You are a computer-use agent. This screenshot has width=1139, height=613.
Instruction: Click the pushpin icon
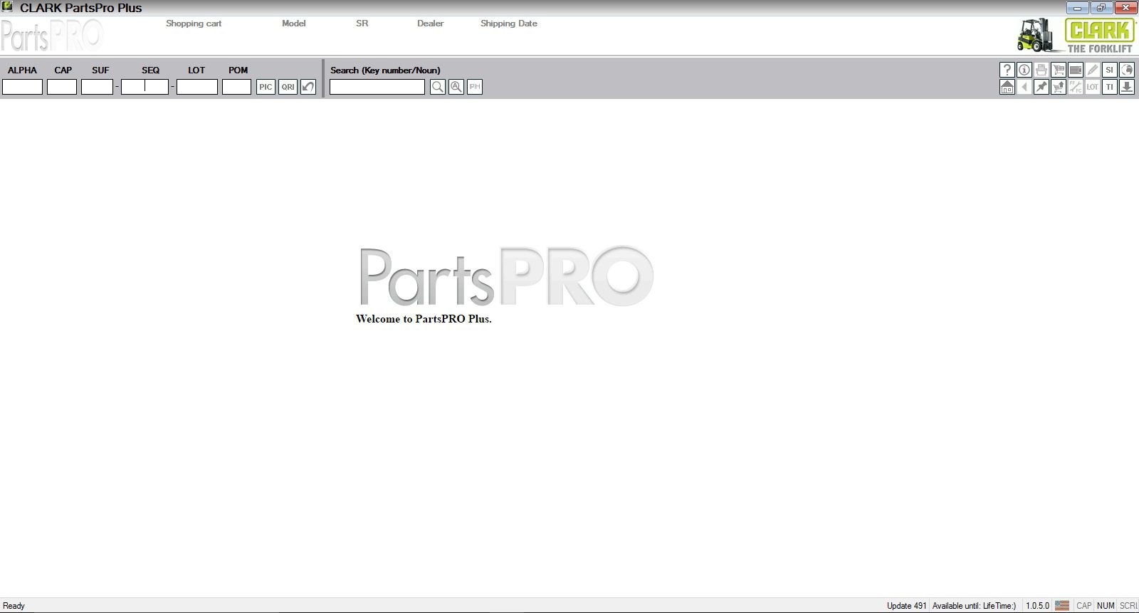pyautogui.click(x=1041, y=87)
